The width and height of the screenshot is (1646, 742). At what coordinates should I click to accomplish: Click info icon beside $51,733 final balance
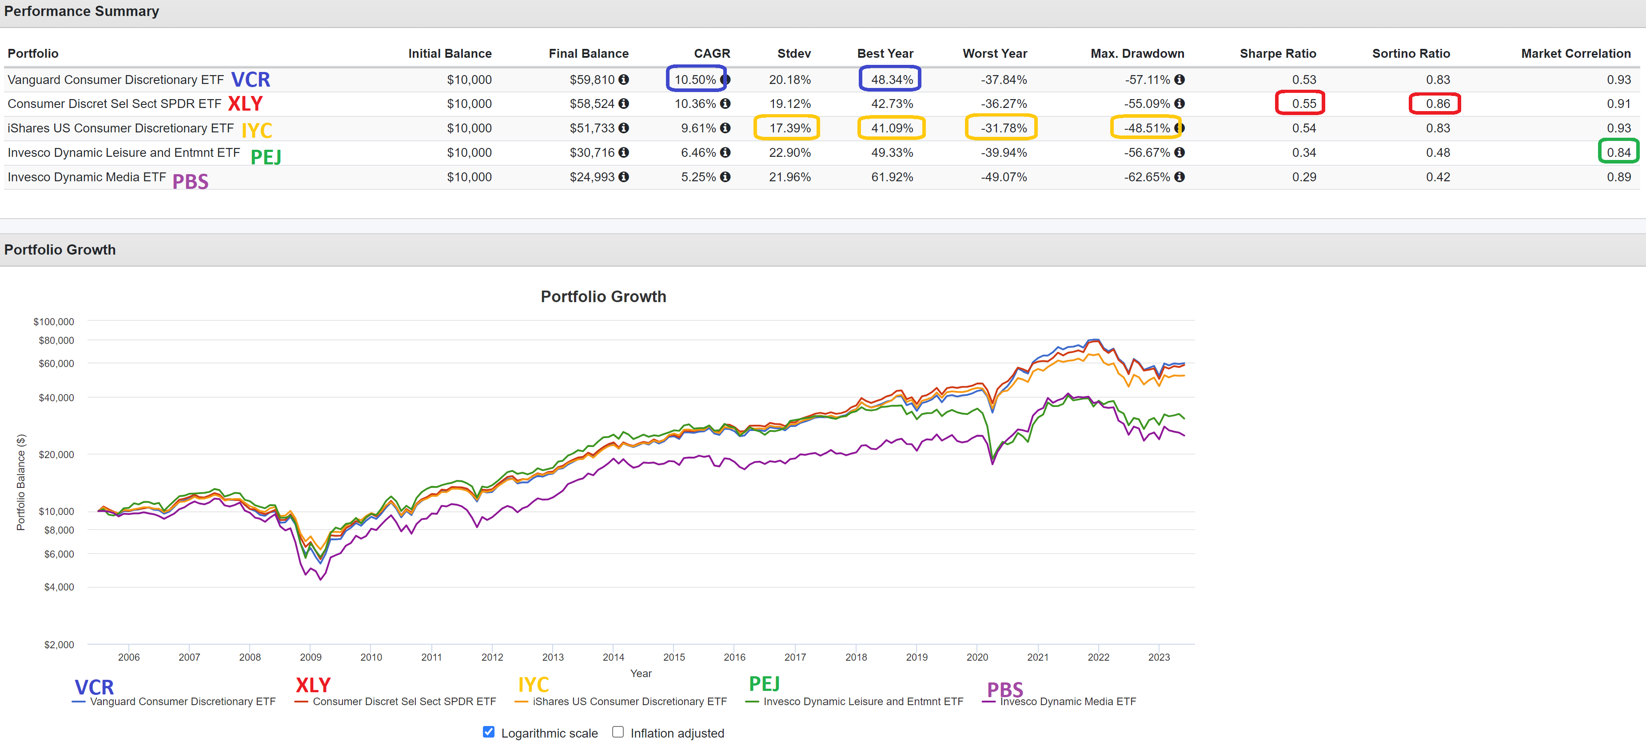(x=624, y=128)
